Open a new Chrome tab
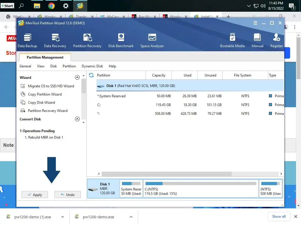 click(228, 17)
